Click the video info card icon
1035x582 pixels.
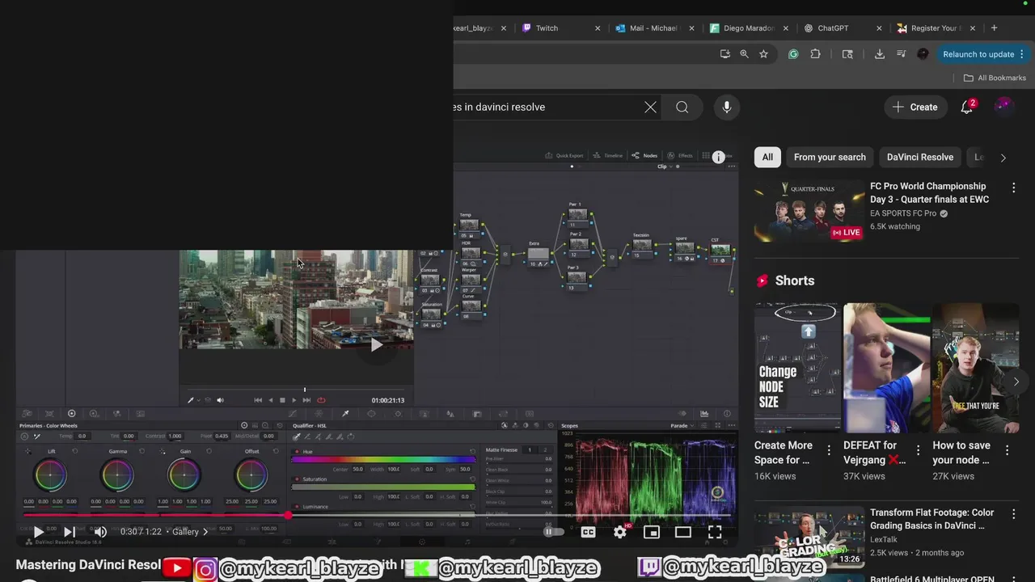(x=718, y=158)
